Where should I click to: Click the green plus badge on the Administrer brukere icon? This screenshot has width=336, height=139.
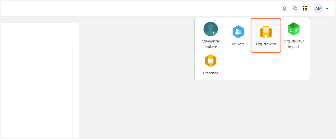click(214, 33)
